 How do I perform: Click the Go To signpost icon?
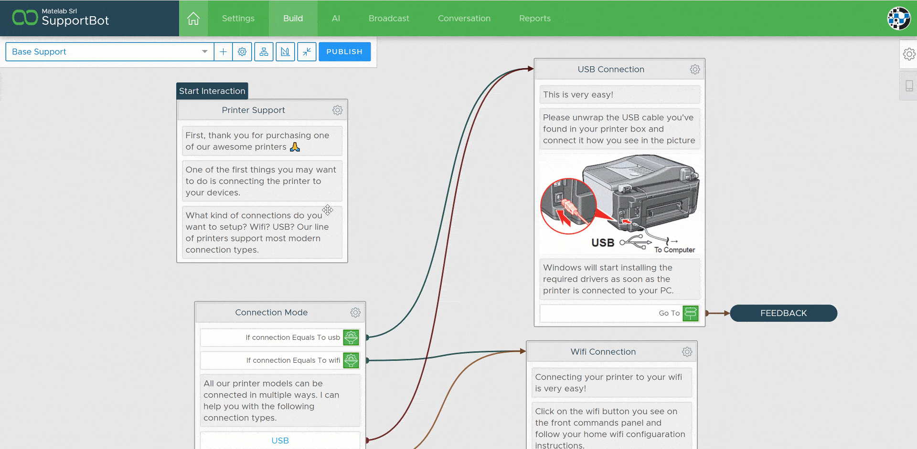[691, 313]
